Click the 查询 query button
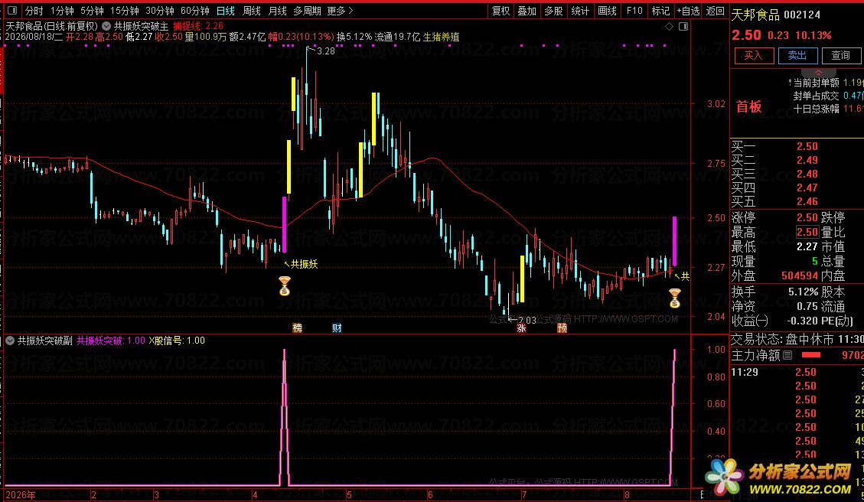The height and width of the screenshot is (502, 864). tap(841, 56)
